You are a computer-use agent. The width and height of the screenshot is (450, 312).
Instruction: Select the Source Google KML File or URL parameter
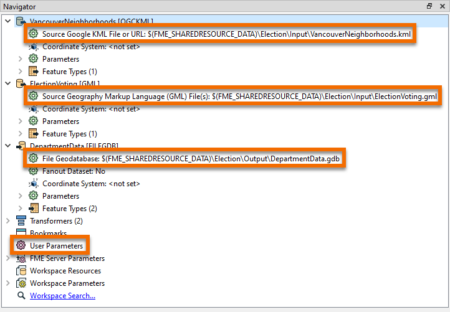pos(226,34)
